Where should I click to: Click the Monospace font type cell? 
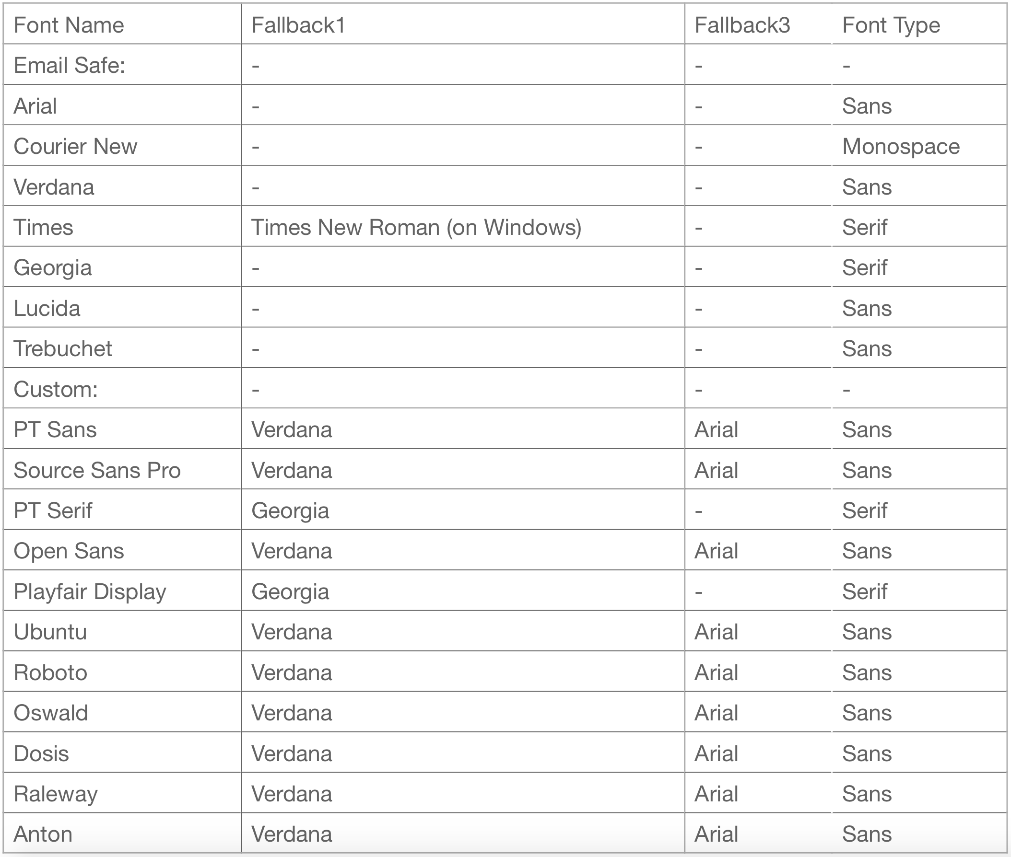click(901, 146)
